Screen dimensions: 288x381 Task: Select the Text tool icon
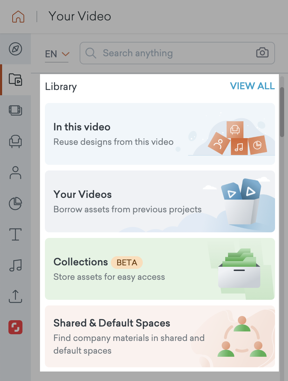coord(15,234)
